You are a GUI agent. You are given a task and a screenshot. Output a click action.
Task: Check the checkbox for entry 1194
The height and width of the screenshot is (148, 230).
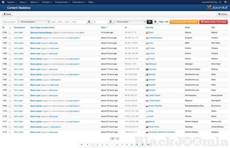pyautogui.click(x=10, y=33)
